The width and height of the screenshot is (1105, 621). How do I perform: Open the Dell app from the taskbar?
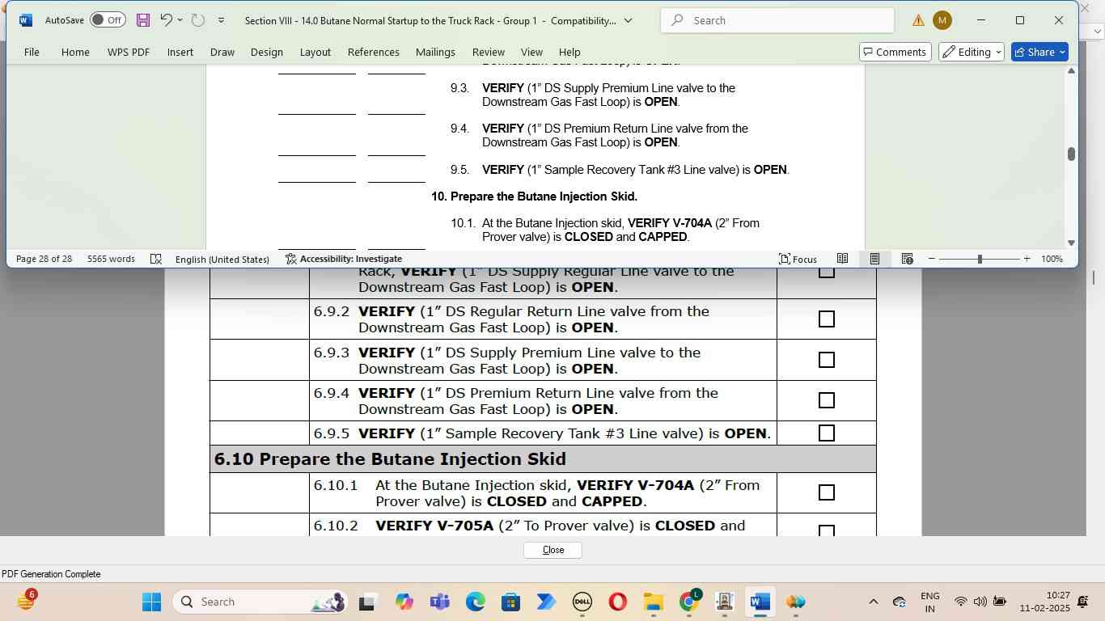582,602
